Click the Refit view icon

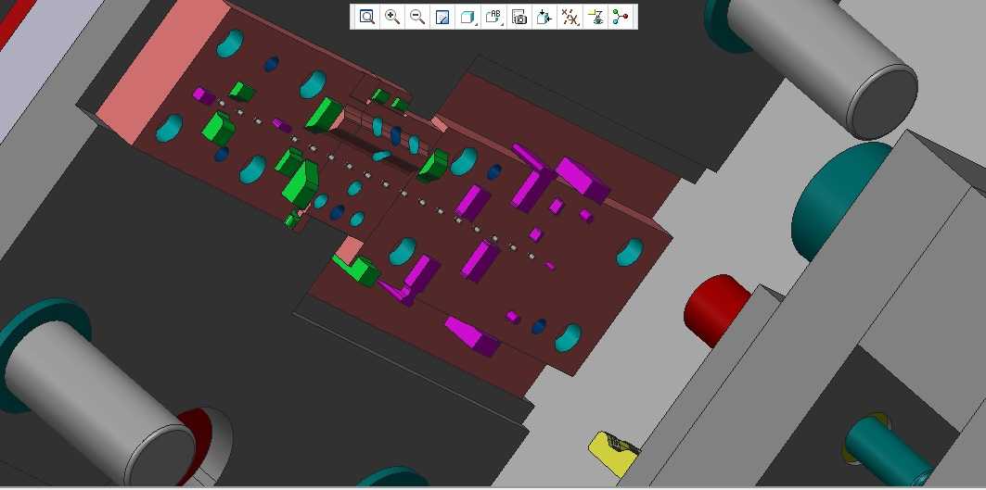[x=367, y=17]
